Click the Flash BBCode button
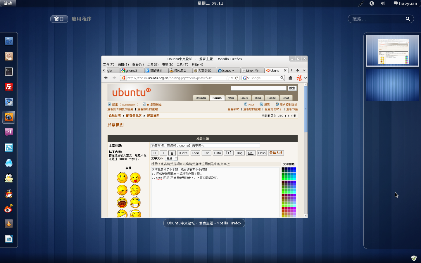The height and width of the screenshot is (263, 421). click(262, 153)
